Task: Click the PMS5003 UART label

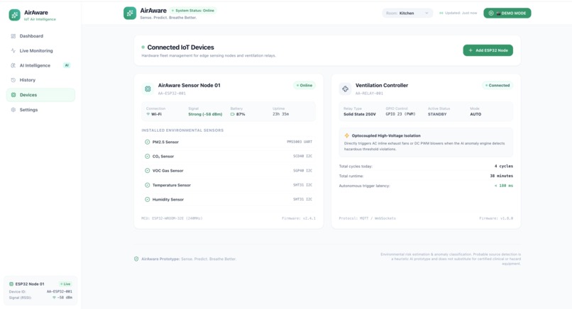Action: click(299, 142)
